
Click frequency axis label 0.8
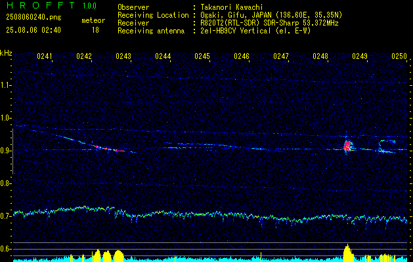[x=5, y=183]
